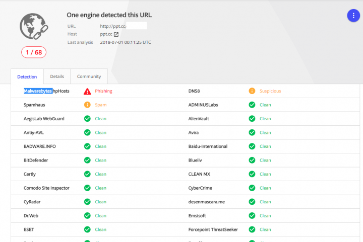Screen dimensions: 363x242
Task: Click the orange Spam info icon for Spamhaus
Action: click(x=87, y=105)
